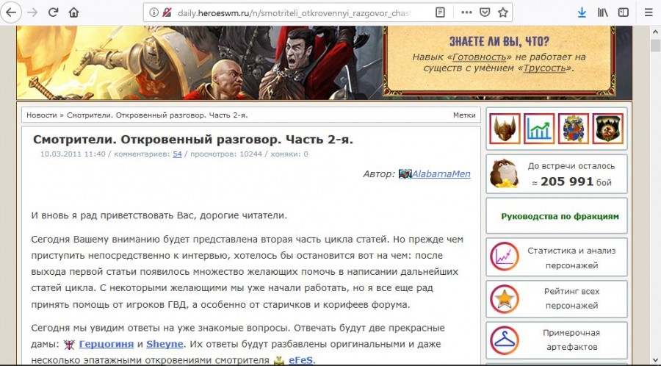Open the Трусость ability link
The height and width of the screenshot is (366, 661).
pos(544,68)
